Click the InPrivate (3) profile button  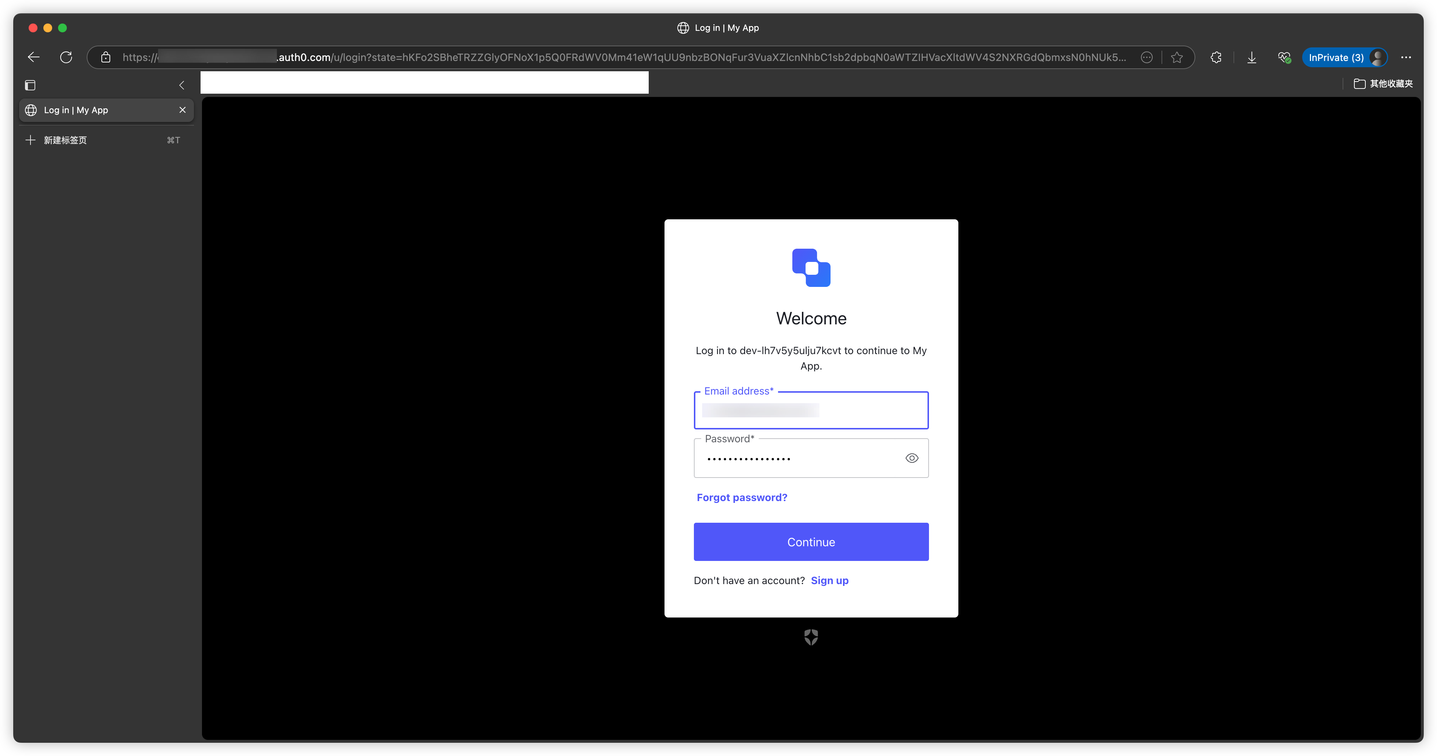pos(1344,57)
